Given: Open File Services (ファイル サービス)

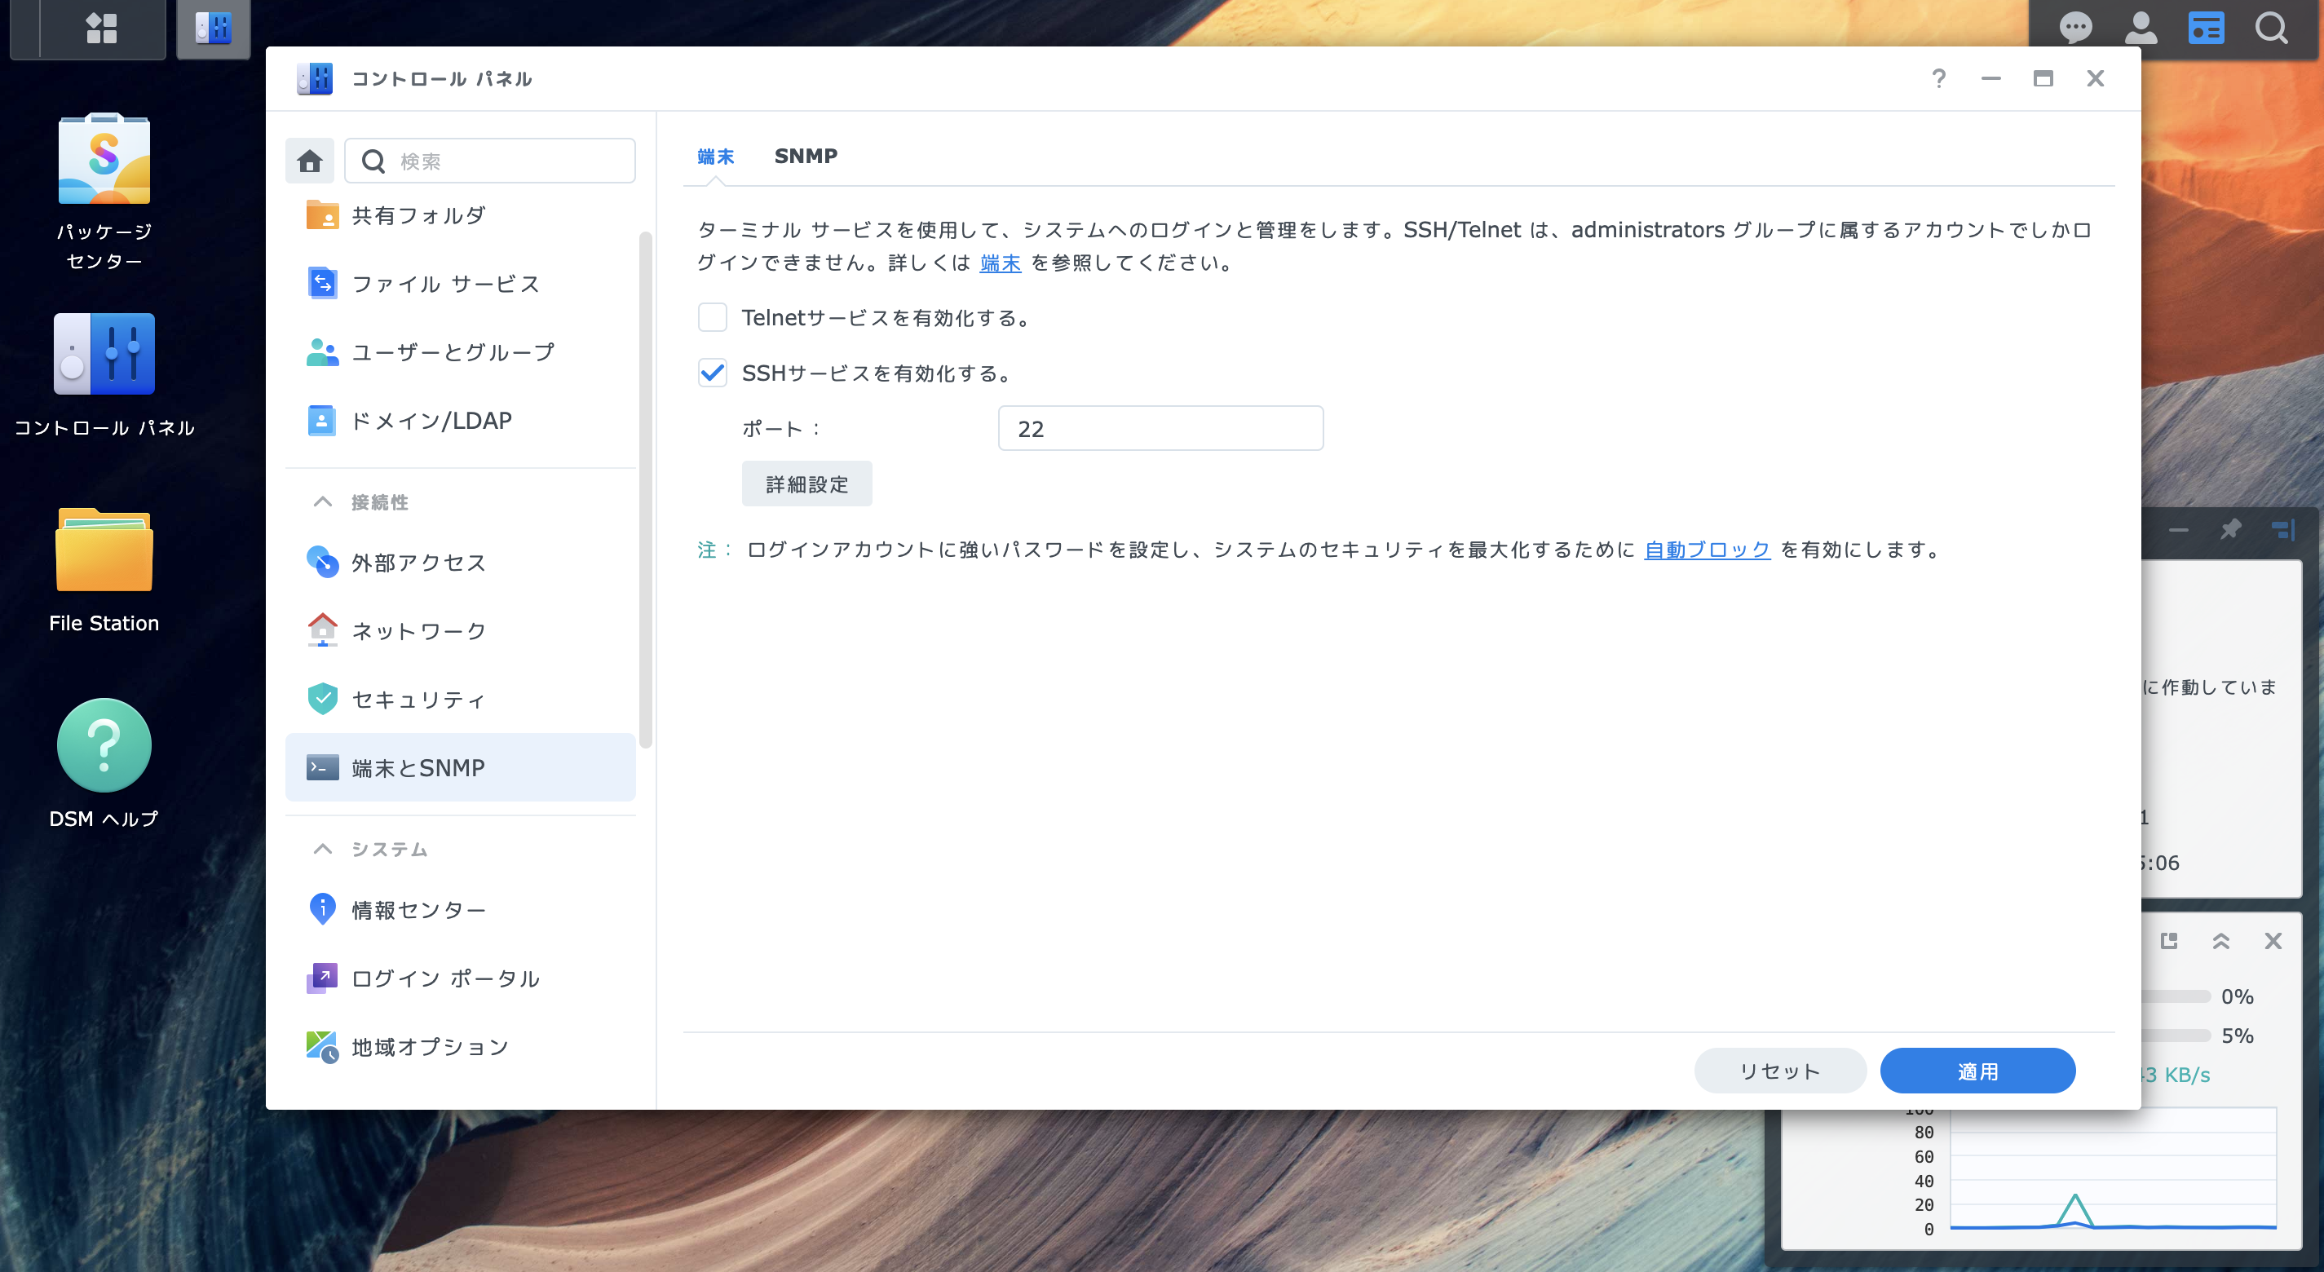Looking at the screenshot, I should 460,285.
